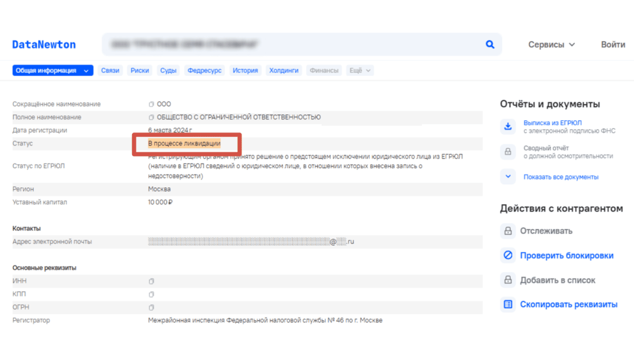Viewport: 634px width, 357px height.
Task: Click the copy icon in the ОГРН row
Action: [152, 307]
